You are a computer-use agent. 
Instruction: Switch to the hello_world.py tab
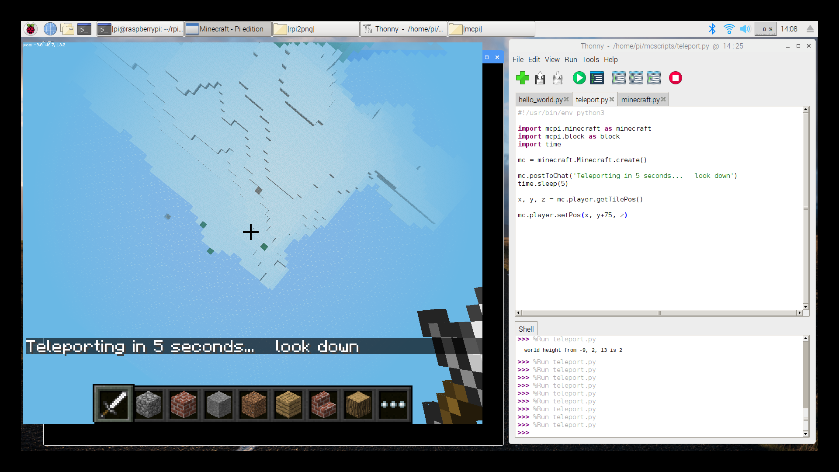tap(540, 100)
